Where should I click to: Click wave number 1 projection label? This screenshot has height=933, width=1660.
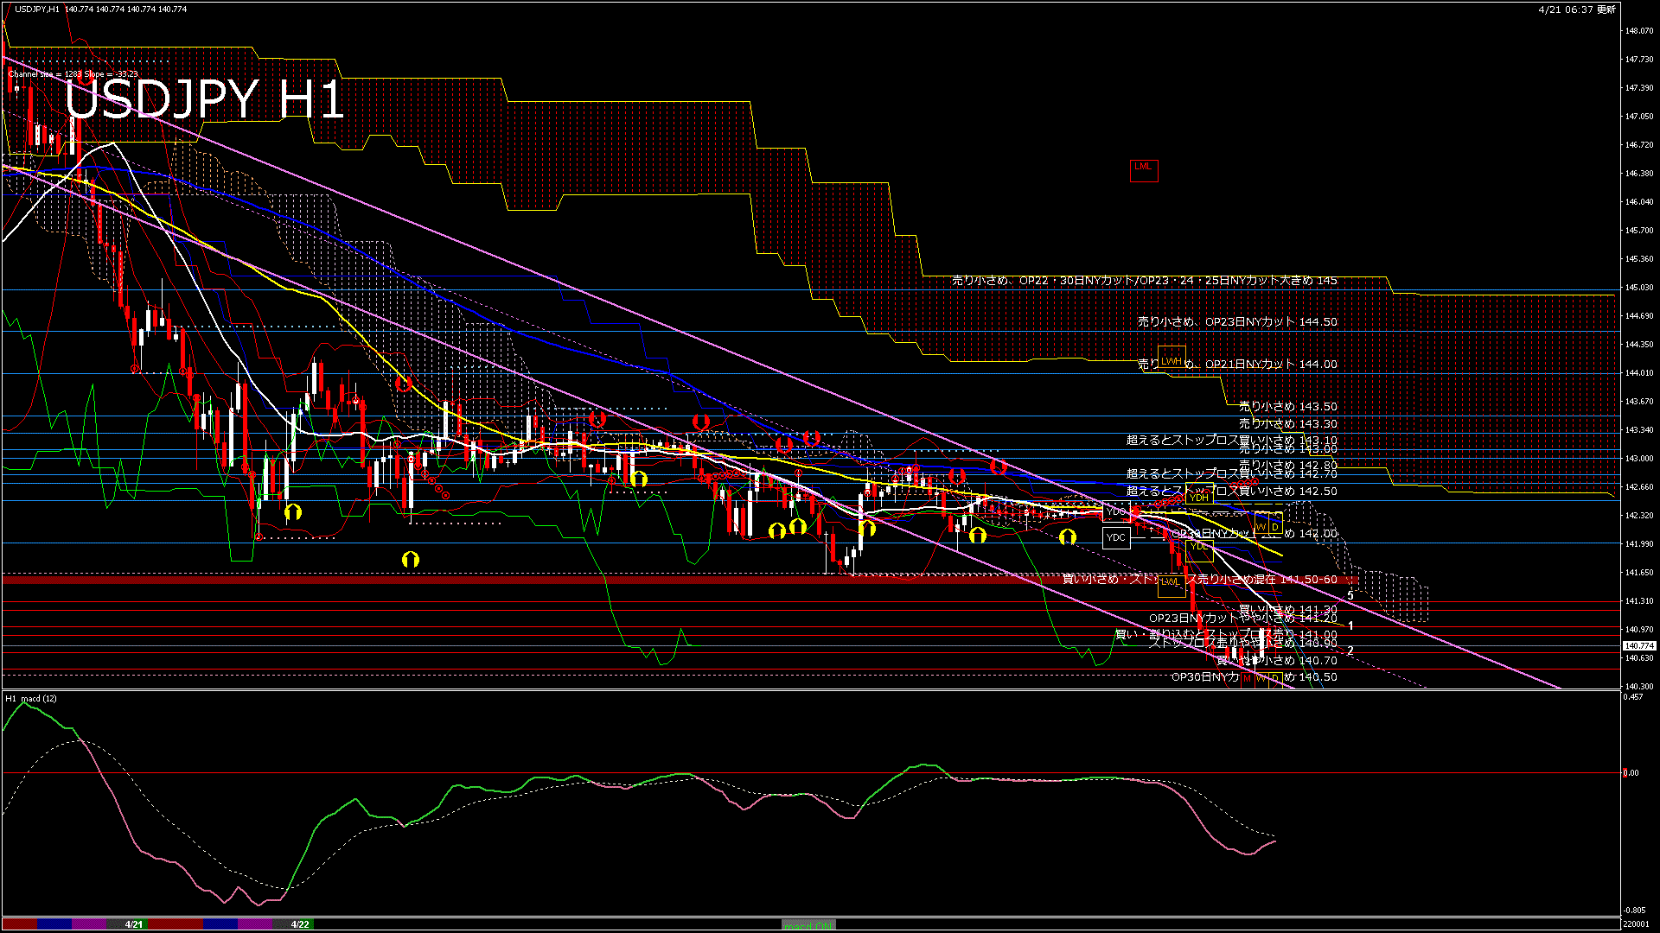click(x=1350, y=625)
